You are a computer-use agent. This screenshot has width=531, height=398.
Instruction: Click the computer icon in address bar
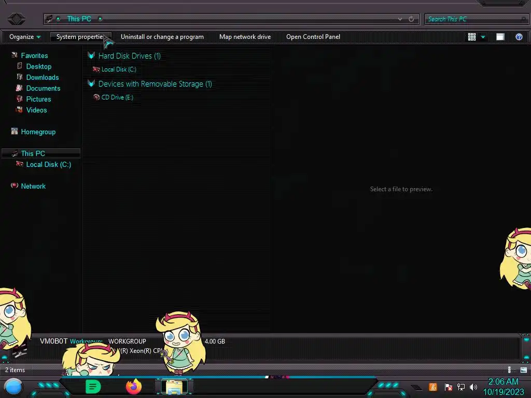49,19
